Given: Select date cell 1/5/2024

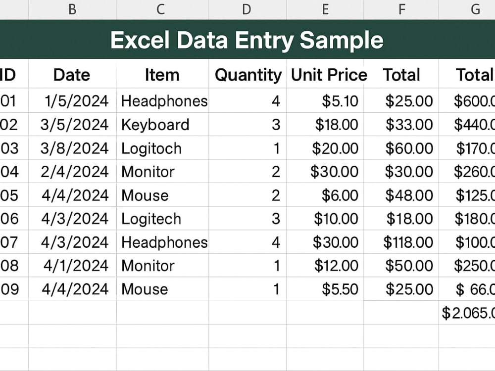Looking at the screenshot, I should point(72,100).
